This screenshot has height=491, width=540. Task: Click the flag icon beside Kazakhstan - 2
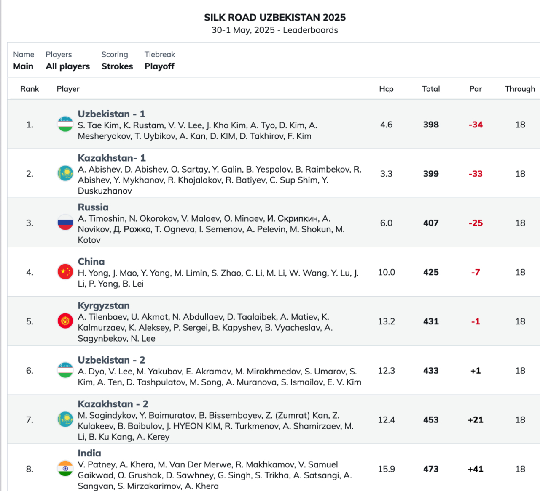[65, 419]
